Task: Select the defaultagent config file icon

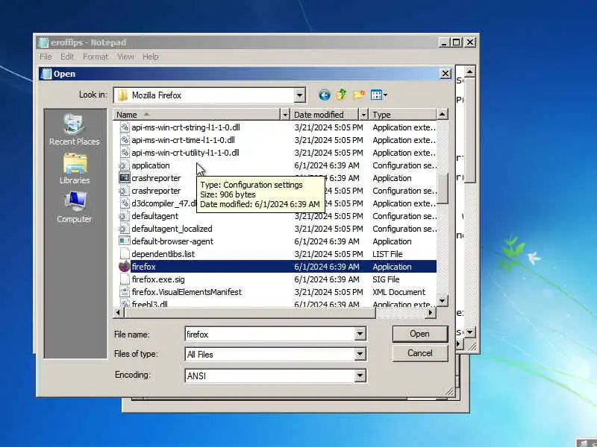Action: tap(123, 216)
